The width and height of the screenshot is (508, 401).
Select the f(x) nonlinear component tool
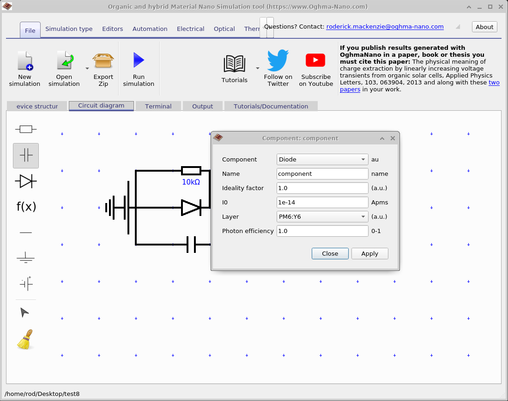[x=25, y=207]
